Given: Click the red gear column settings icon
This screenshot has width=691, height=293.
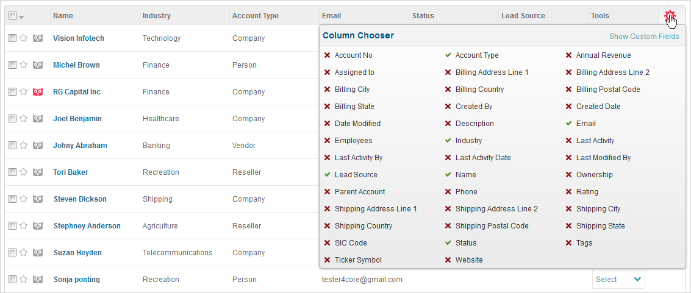Looking at the screenshot, I should click(670, 16).
